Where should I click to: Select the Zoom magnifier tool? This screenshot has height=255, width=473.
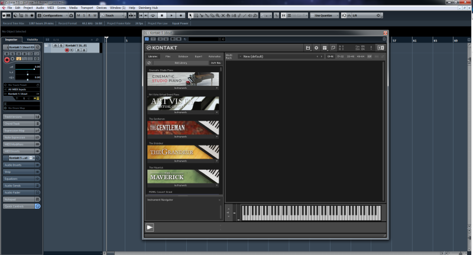coord(218,15)
